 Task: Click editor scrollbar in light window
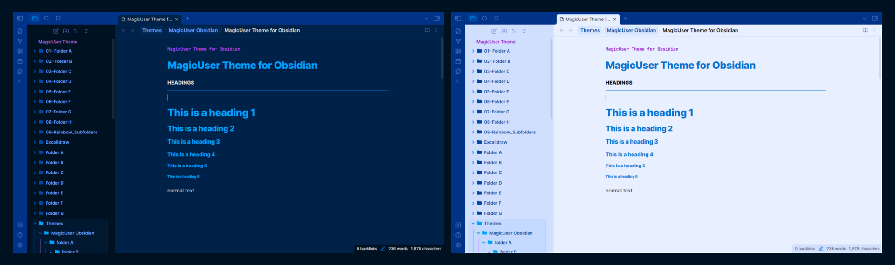coord(881,58)
